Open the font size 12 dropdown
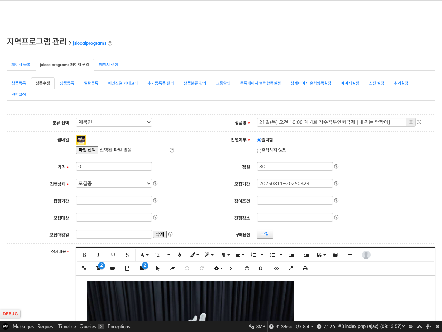The height and width of the screenshot is (332, 442). (162, 255)
